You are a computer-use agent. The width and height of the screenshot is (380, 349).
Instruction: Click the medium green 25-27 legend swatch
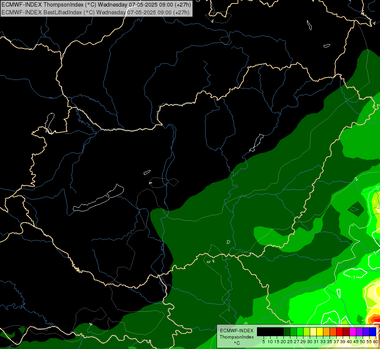pyautogui.click(x=293, y=332)
